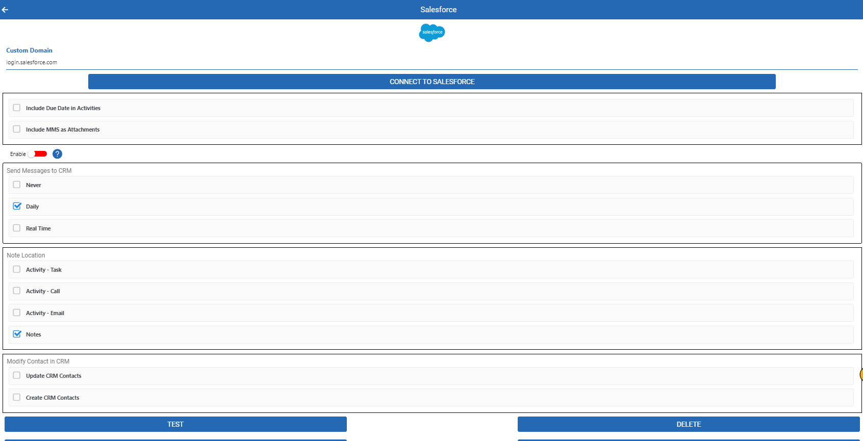Uncheck the Notes checkbox

pyautogui.click(x=17, y=334)
